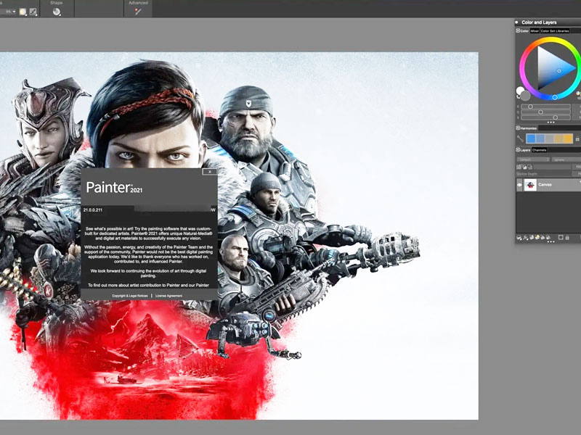The width and height of the screenshot is (581, 435).
Task: Switch to the Channels tab
Action: point(539,150)
